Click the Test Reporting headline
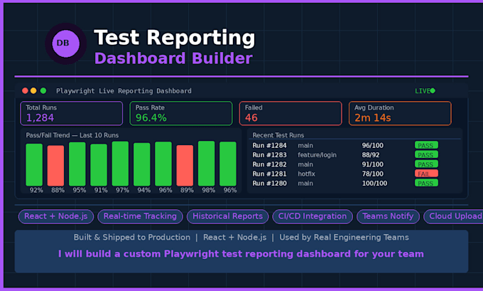483x291 pixels. [x=175, y=38]
